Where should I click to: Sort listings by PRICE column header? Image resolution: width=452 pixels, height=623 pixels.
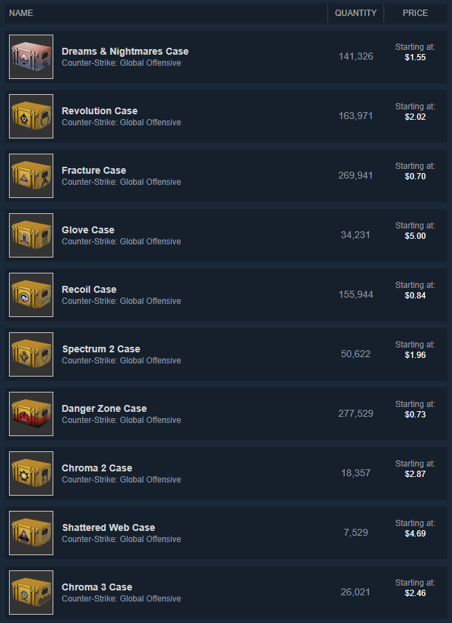coord(415,13)
